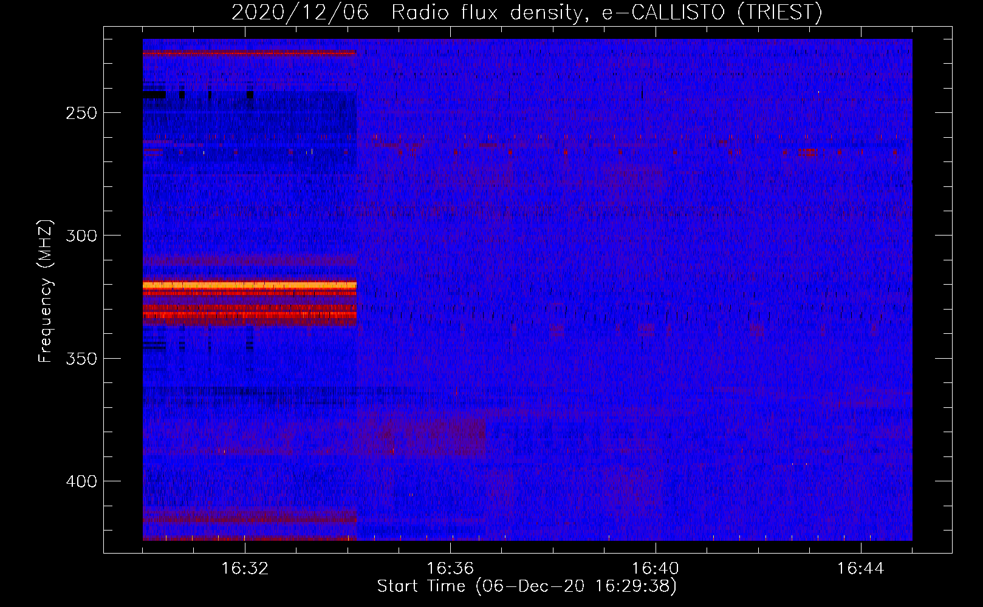Select the 350 frequency tick label
The width and height of the screenshot is (983, 607).
[x=81, y=359]
